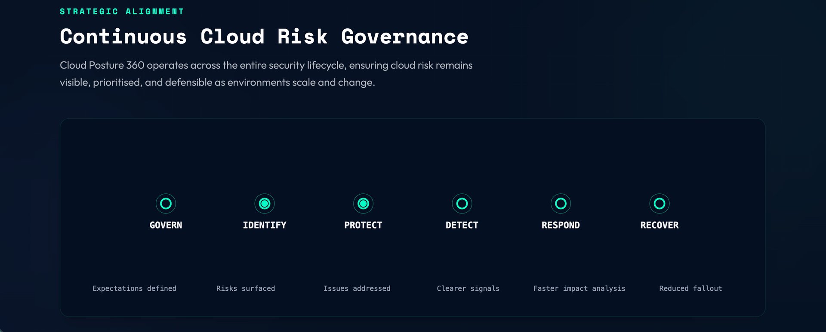Select the RECOVER stage label
Viewport: 826px width, 332px height.
pos(660,225)
